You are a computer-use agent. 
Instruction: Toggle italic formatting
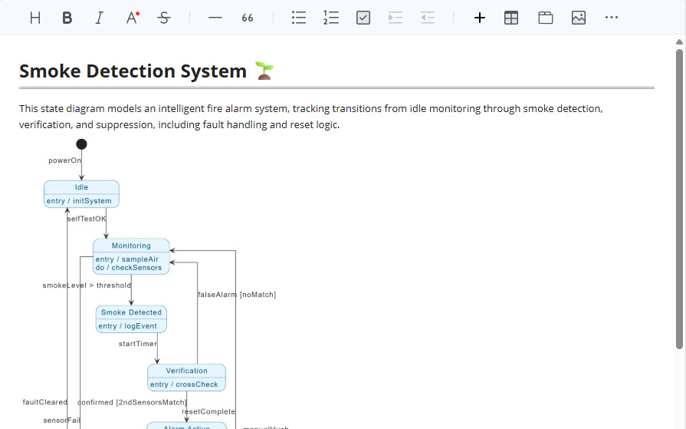(x=100, y=18)
